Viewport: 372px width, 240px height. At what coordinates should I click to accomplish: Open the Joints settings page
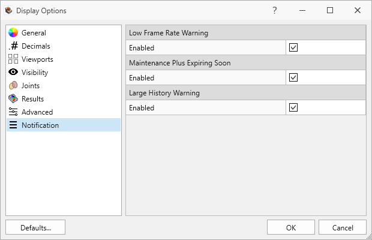coord(64,86)
